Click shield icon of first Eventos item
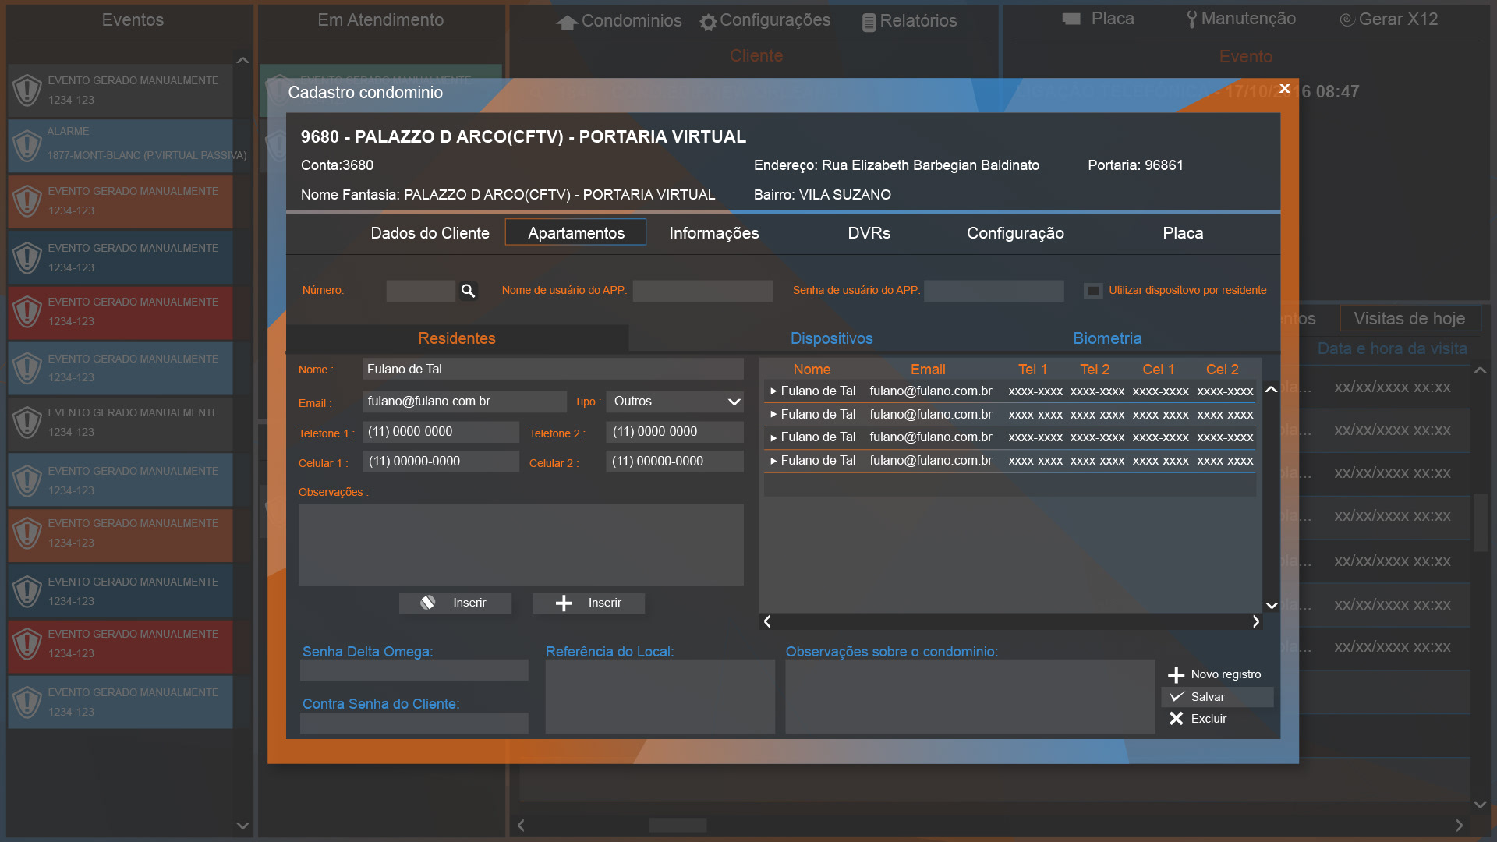The image size is (1497, 842). pos(27,90)
